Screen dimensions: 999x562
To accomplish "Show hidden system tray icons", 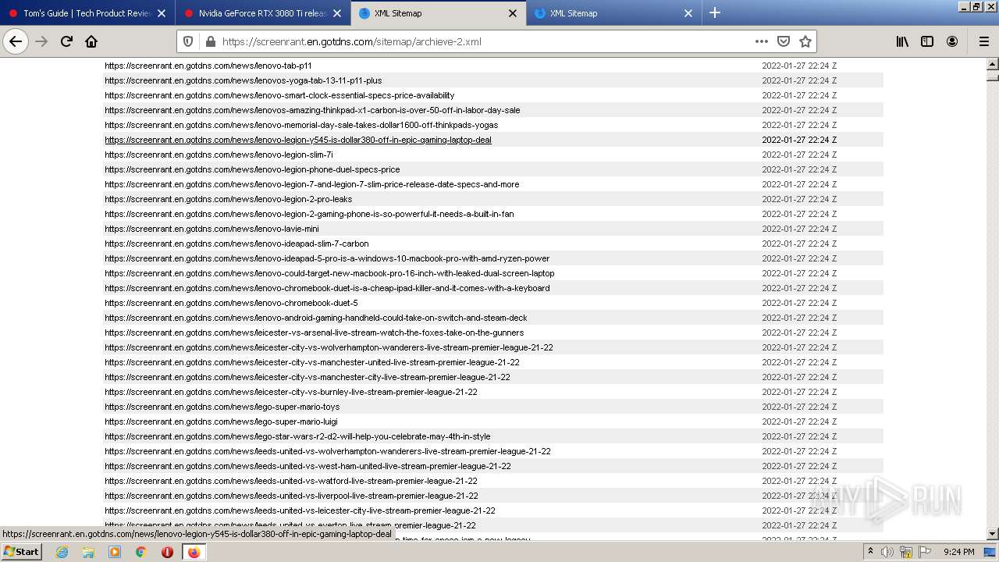I will tap(870, 552).
